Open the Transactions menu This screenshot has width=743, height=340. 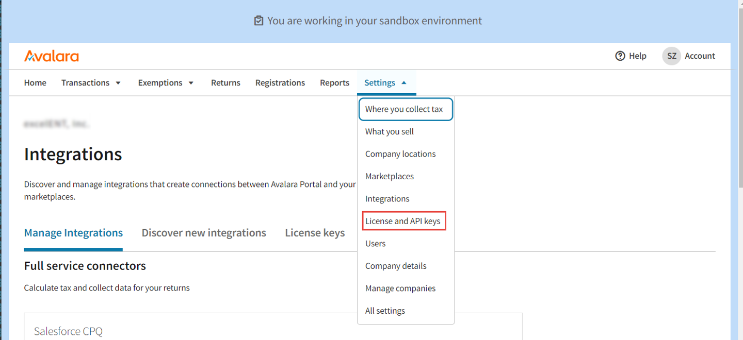85,82
